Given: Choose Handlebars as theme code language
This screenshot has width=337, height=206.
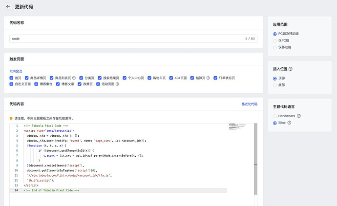Looking at the screenshot, I should click(x=275, y=116).
